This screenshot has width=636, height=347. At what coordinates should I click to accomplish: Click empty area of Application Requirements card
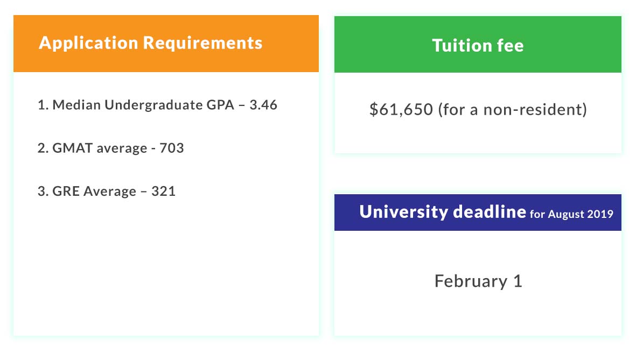coord(166,267)
